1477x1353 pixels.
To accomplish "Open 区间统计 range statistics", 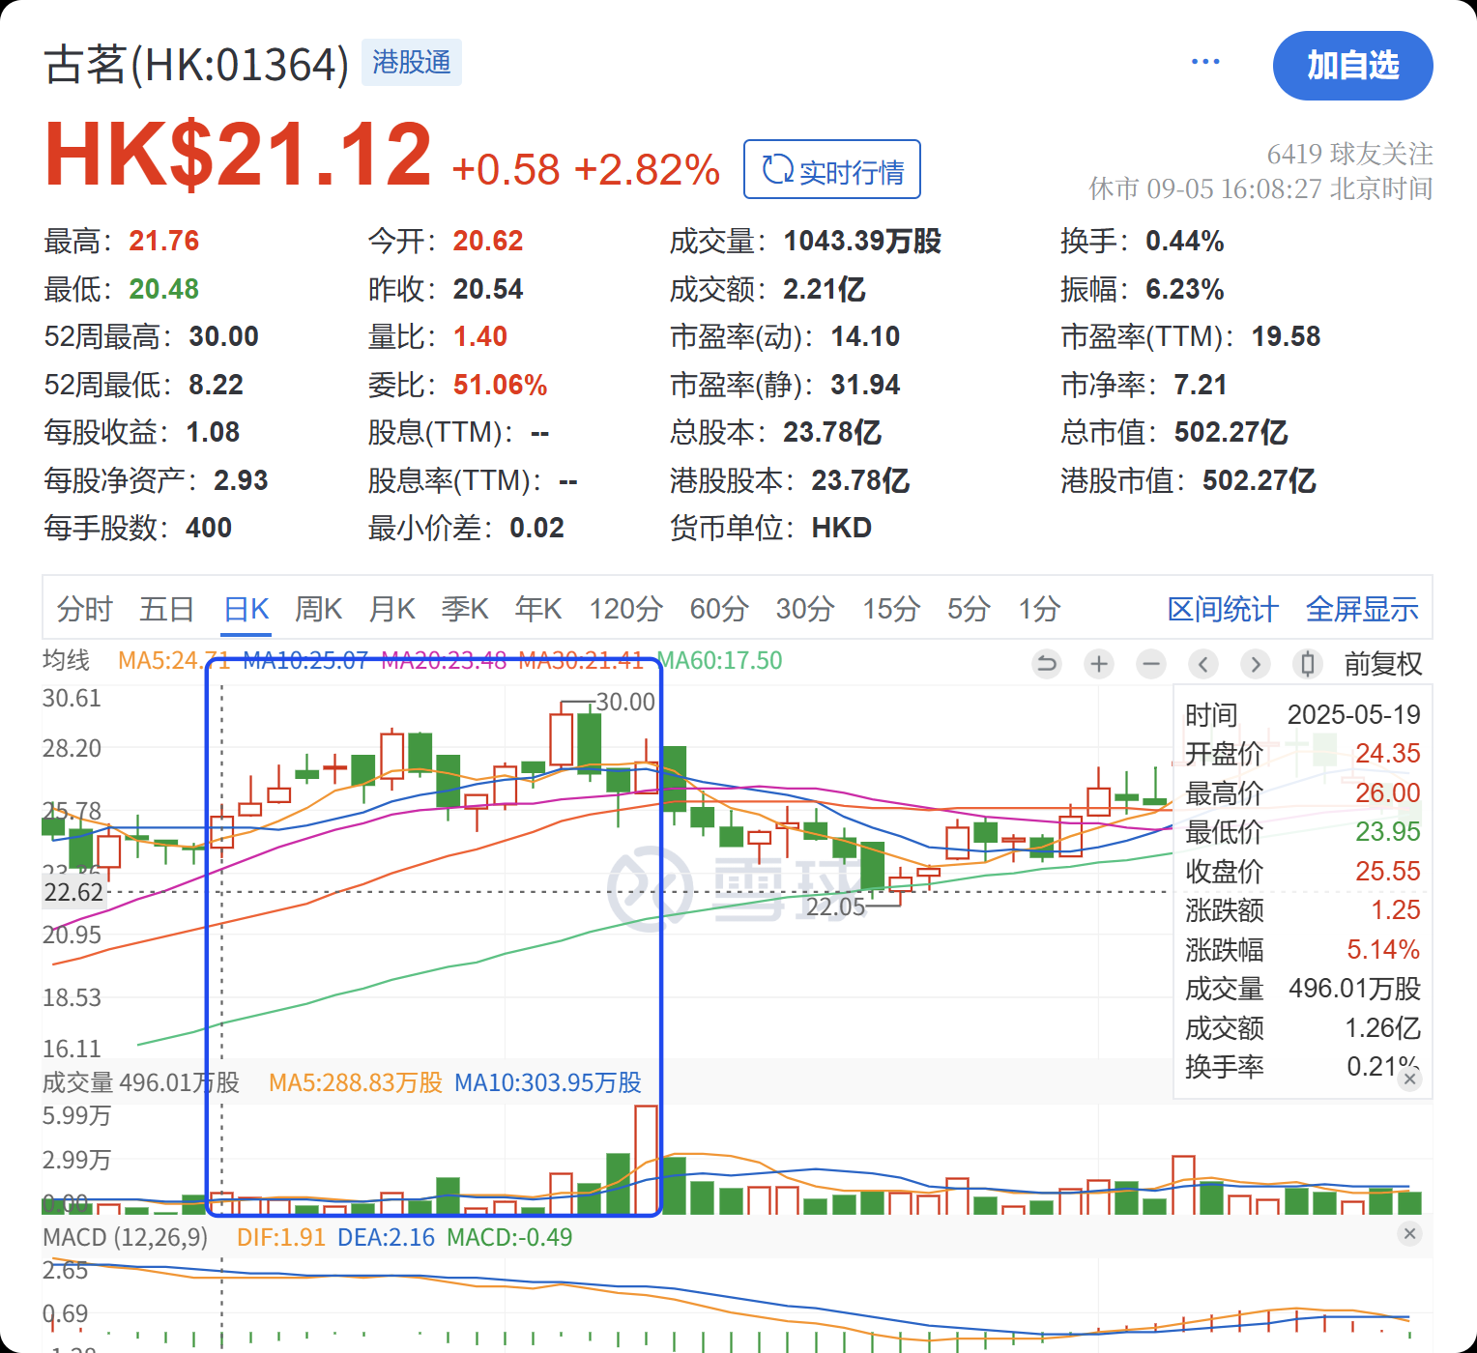I will tap(1223, 609).
